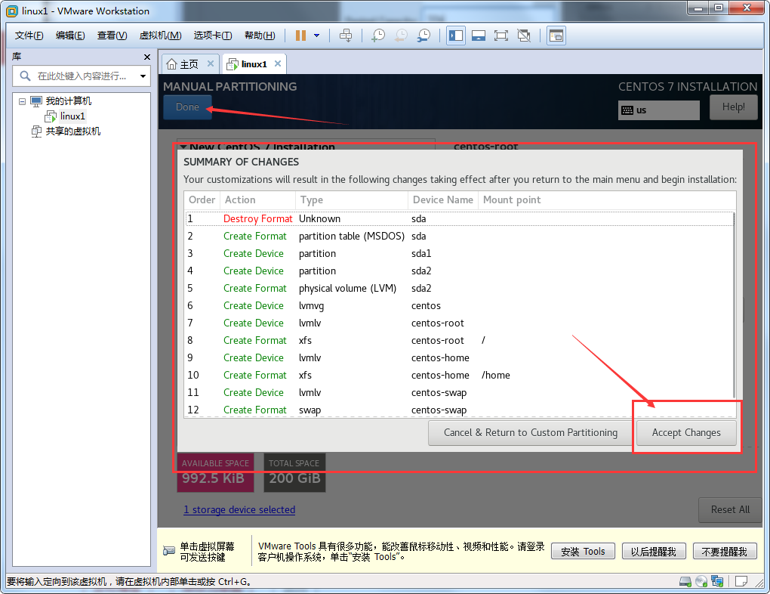Image resolution: width=770 pixels, height=594 pixels.
Task: Click the pause virtual machine icon
Action: click(300, 36)
